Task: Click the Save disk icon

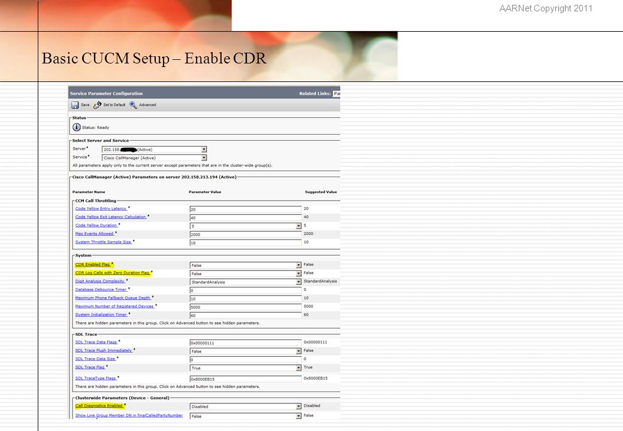Action: 75,105
